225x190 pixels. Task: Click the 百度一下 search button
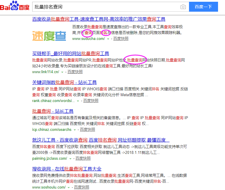pos(203,7)
